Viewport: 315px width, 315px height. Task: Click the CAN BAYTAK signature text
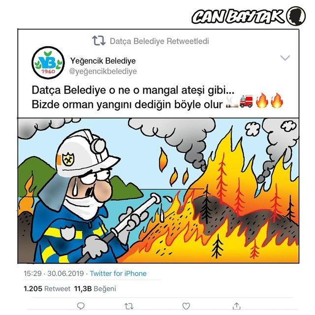click(x=238, y=16)
